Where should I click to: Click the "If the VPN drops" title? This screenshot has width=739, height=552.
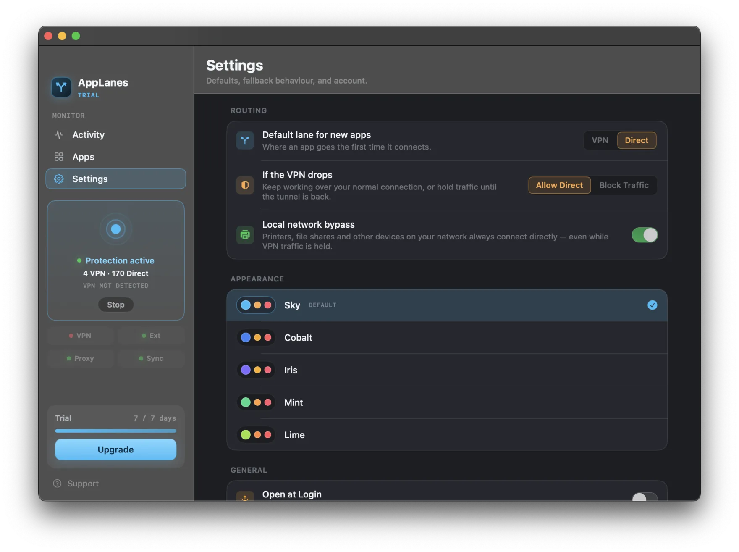(x=297, y=175)
